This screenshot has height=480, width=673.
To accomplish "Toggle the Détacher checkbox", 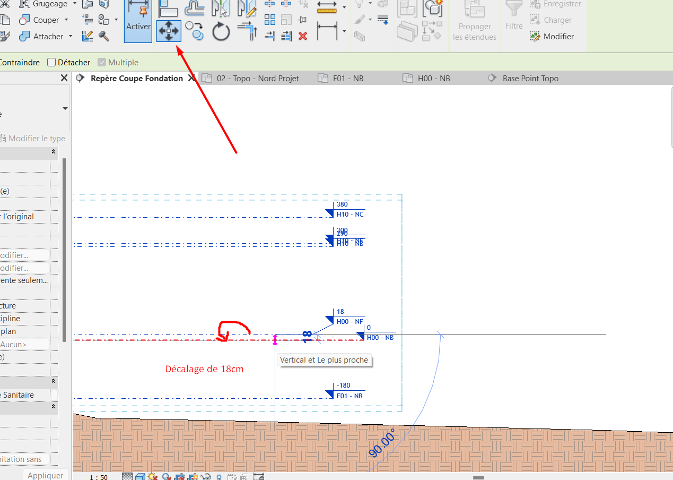I will 51,62.
